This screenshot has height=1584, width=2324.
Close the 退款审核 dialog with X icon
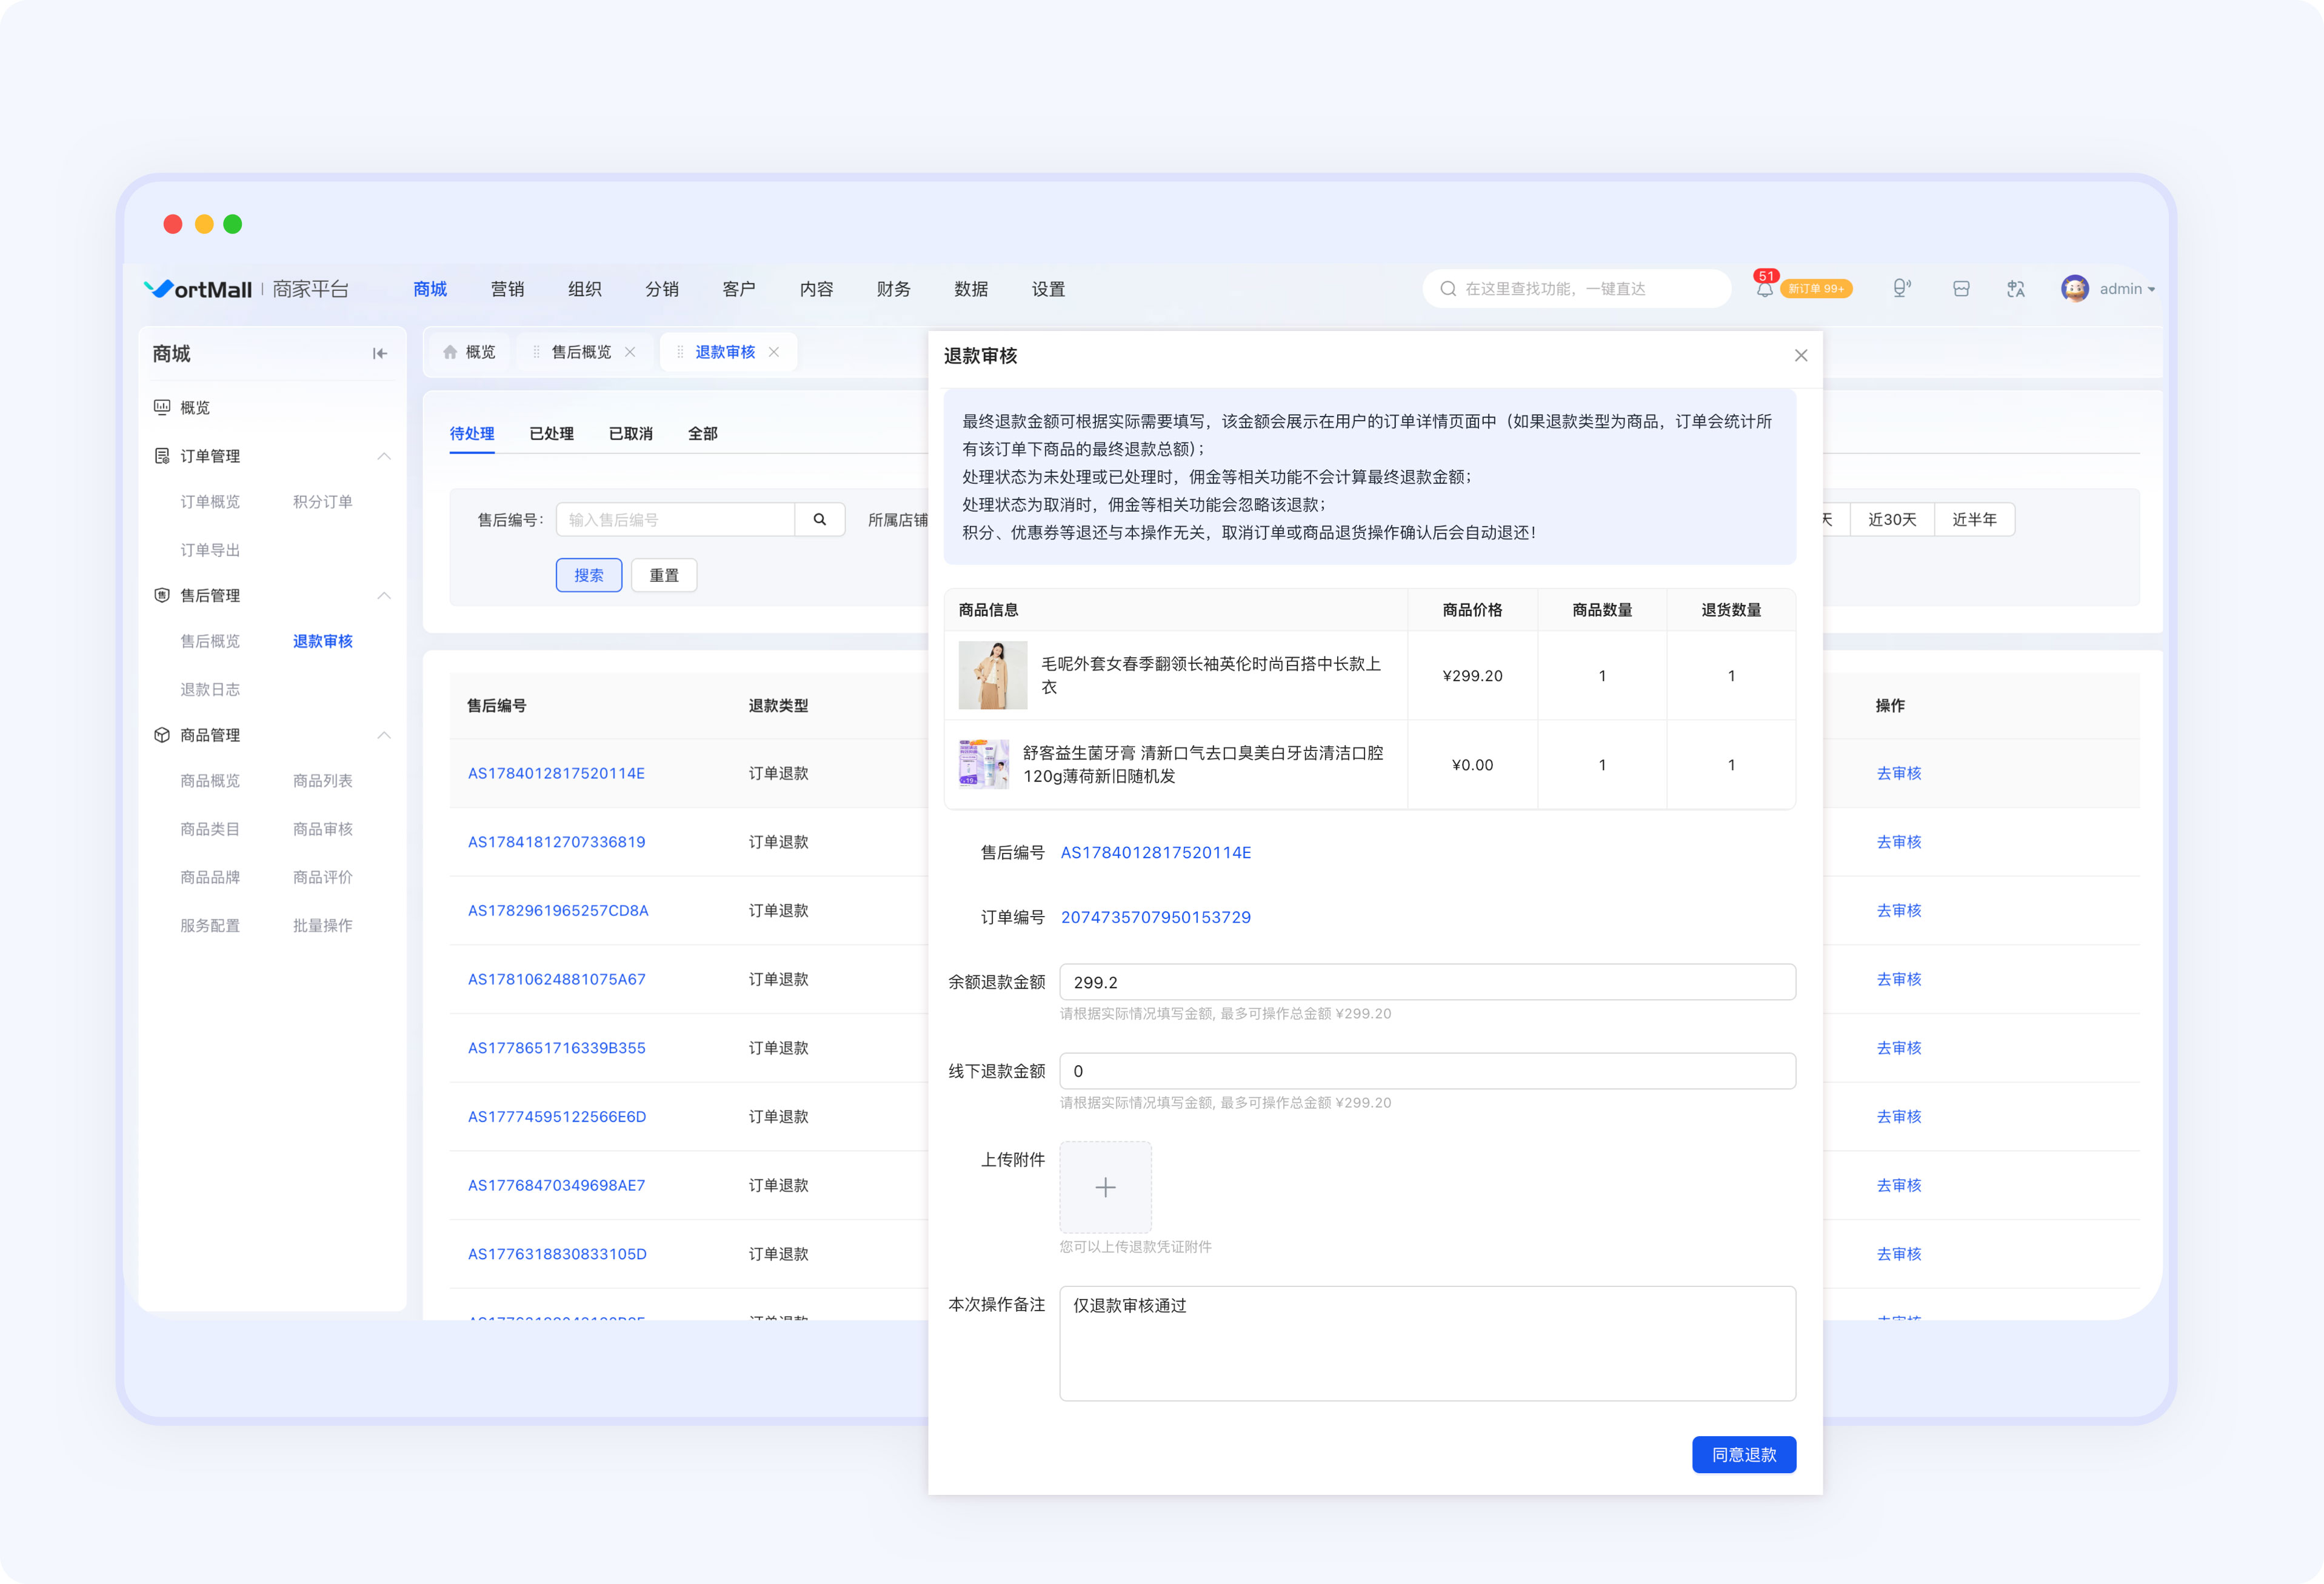(x=1801, y=355)
